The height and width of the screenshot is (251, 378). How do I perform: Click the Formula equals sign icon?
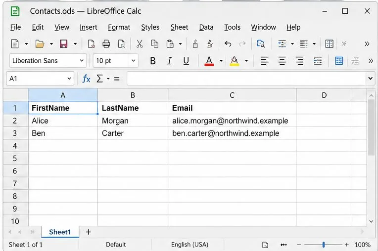[117, 79]
